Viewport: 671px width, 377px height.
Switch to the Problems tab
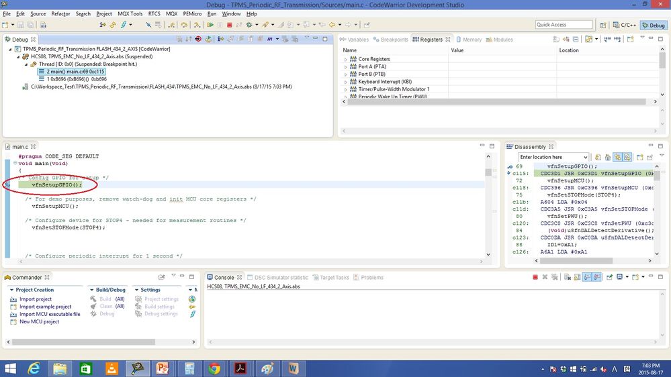[x=369, y=278]
